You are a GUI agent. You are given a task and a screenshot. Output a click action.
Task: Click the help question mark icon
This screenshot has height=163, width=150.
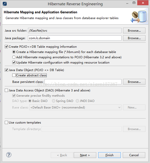pos(9,155)
